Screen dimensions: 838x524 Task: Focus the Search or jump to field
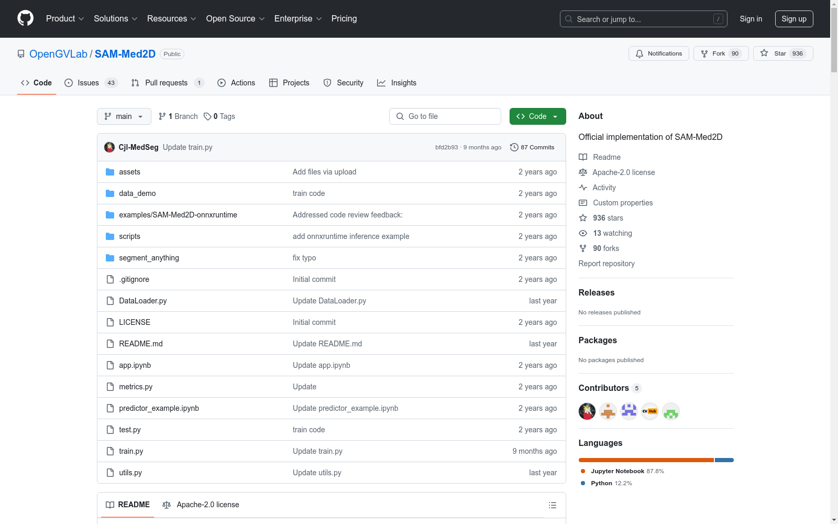coord(644,19)
